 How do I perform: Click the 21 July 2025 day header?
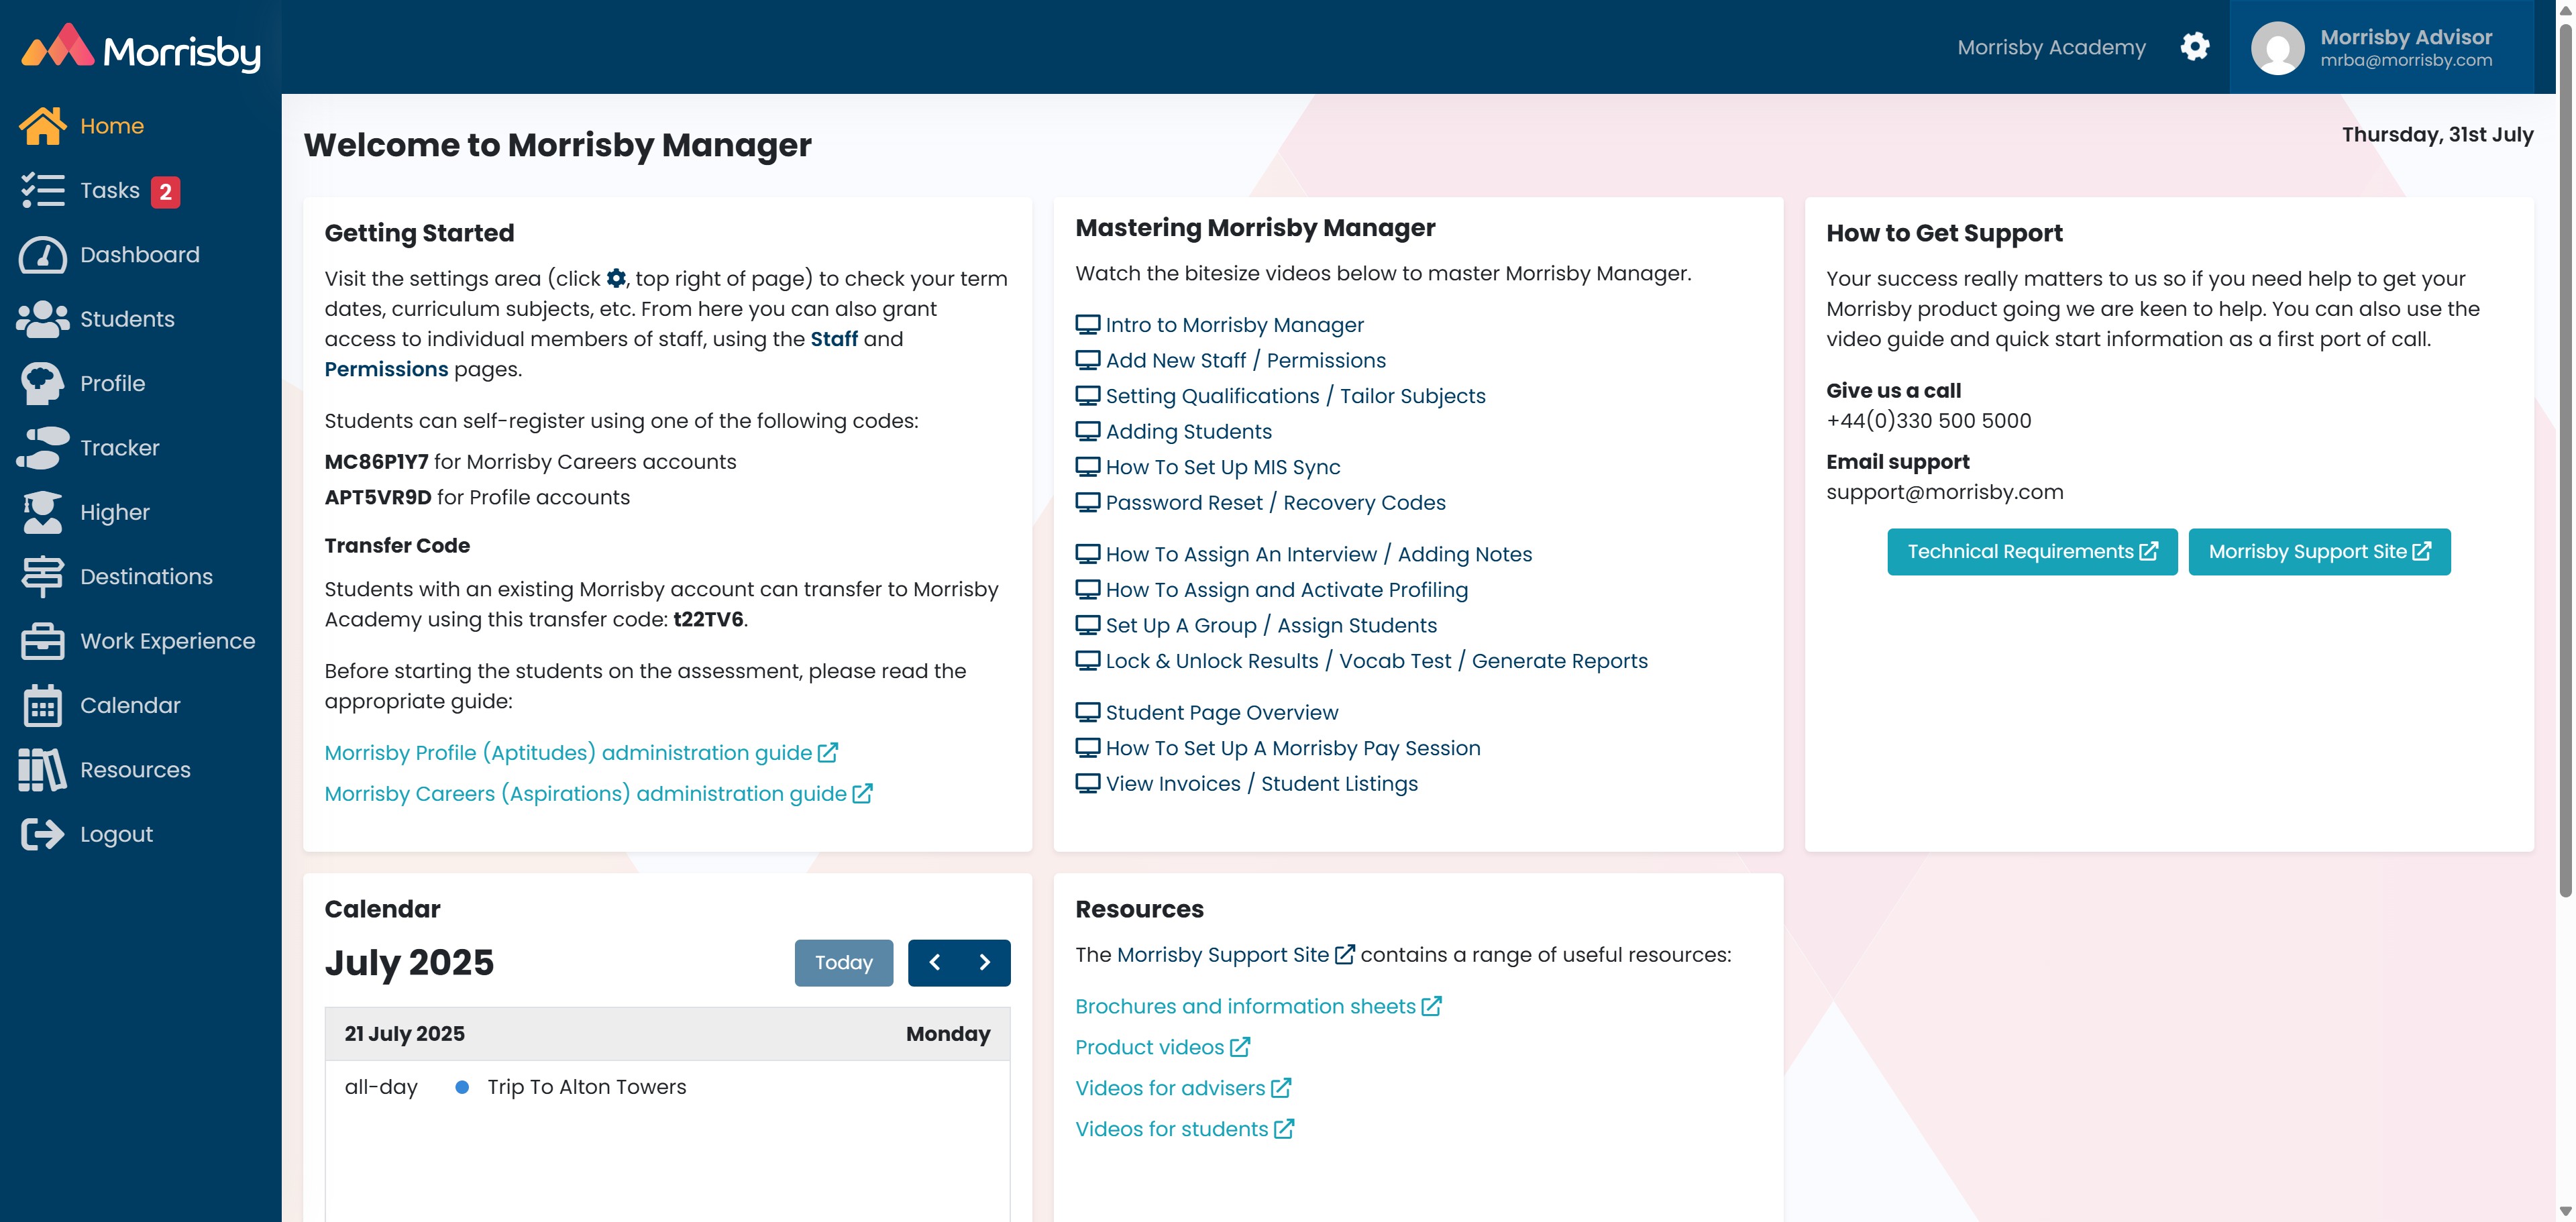coord(667,1034)
